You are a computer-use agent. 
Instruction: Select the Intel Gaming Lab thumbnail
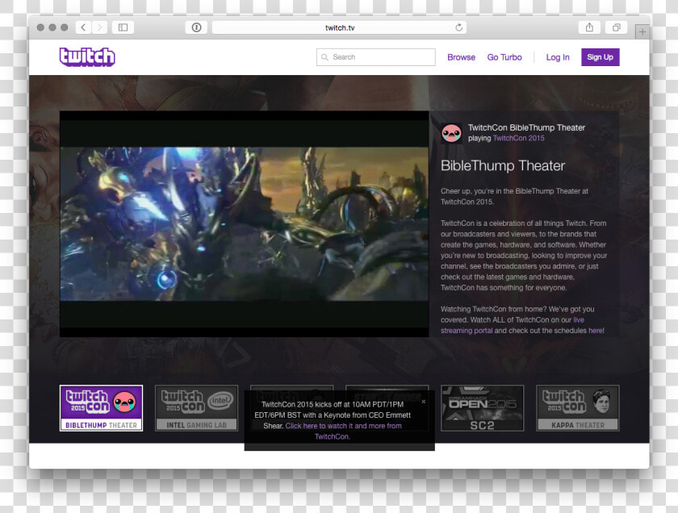click(197, 408)
